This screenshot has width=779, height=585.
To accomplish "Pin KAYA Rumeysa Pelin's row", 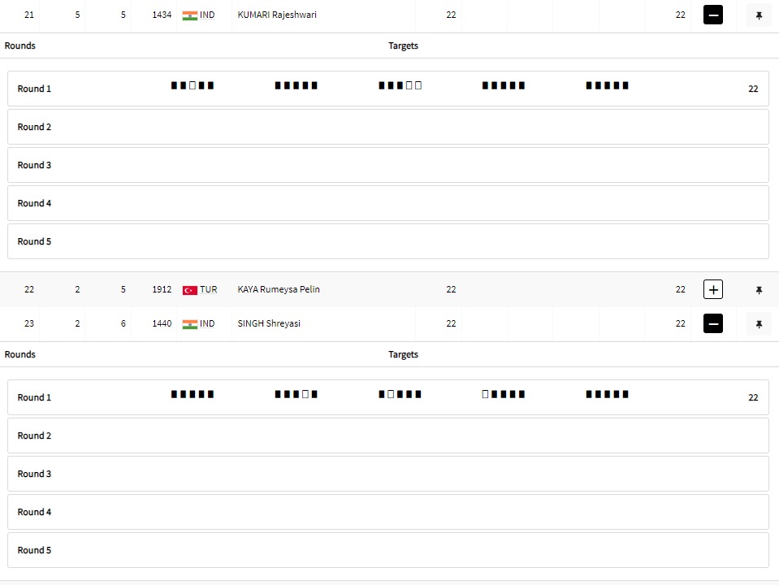I will click(x=759, y=290).
